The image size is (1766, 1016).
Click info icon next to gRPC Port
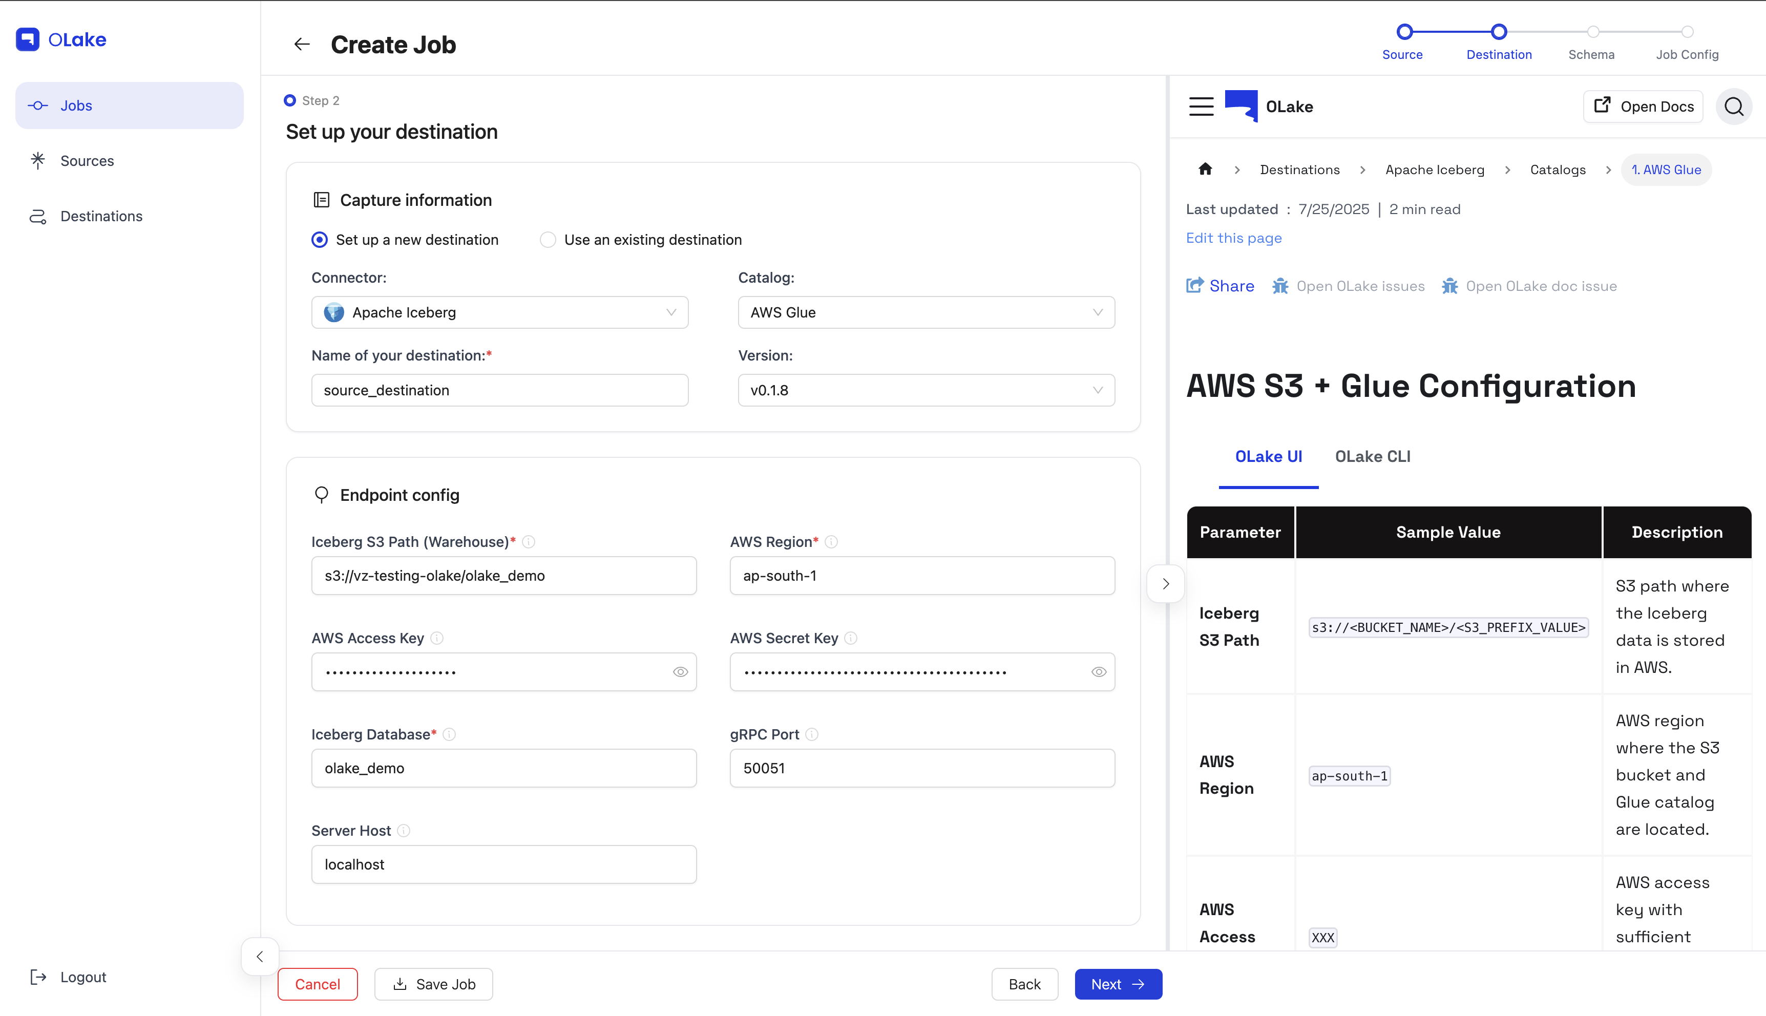pos(811,734)
